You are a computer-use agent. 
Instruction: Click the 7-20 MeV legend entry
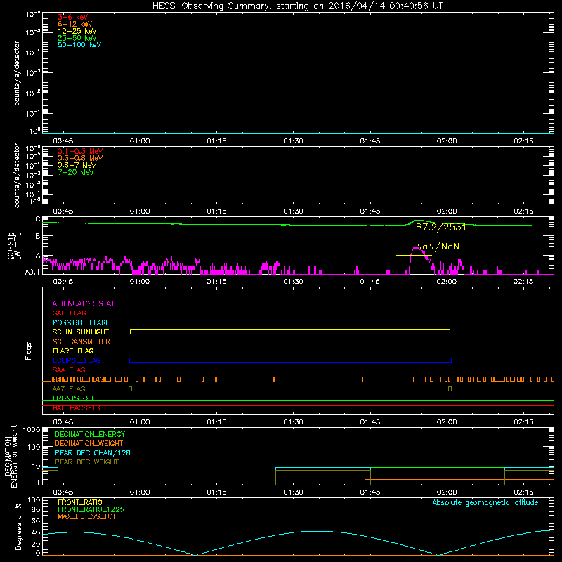pos(75,172)
